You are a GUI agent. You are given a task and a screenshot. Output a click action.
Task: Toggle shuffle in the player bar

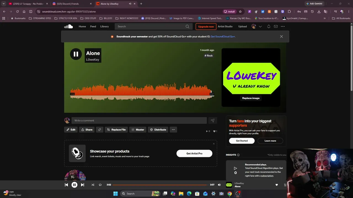point(93,185)
